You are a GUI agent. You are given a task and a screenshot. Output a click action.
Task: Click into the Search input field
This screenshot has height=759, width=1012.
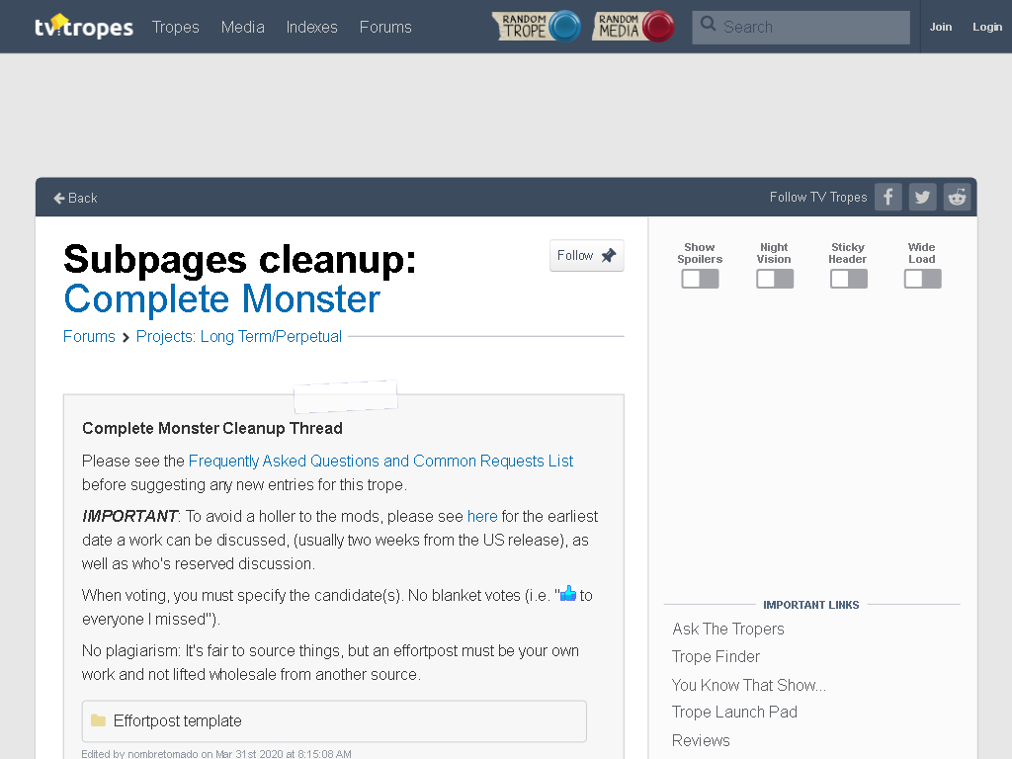click(801, 27)
